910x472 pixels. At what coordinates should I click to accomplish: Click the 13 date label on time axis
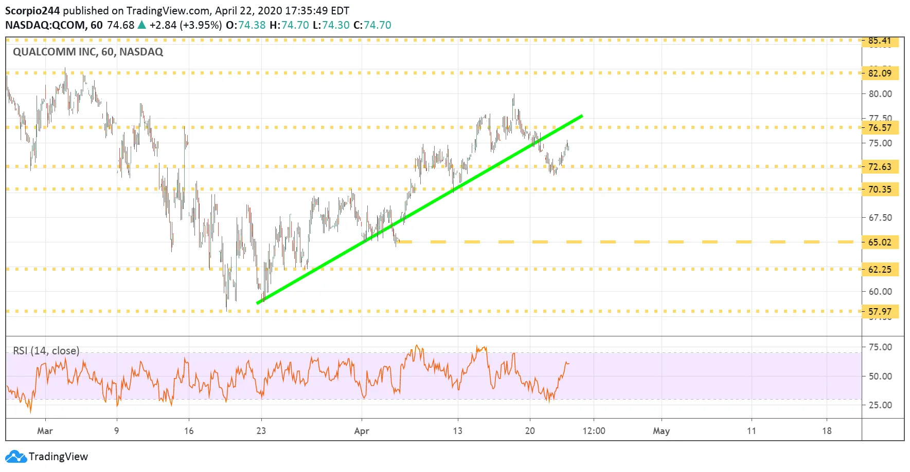coord(457,431)
